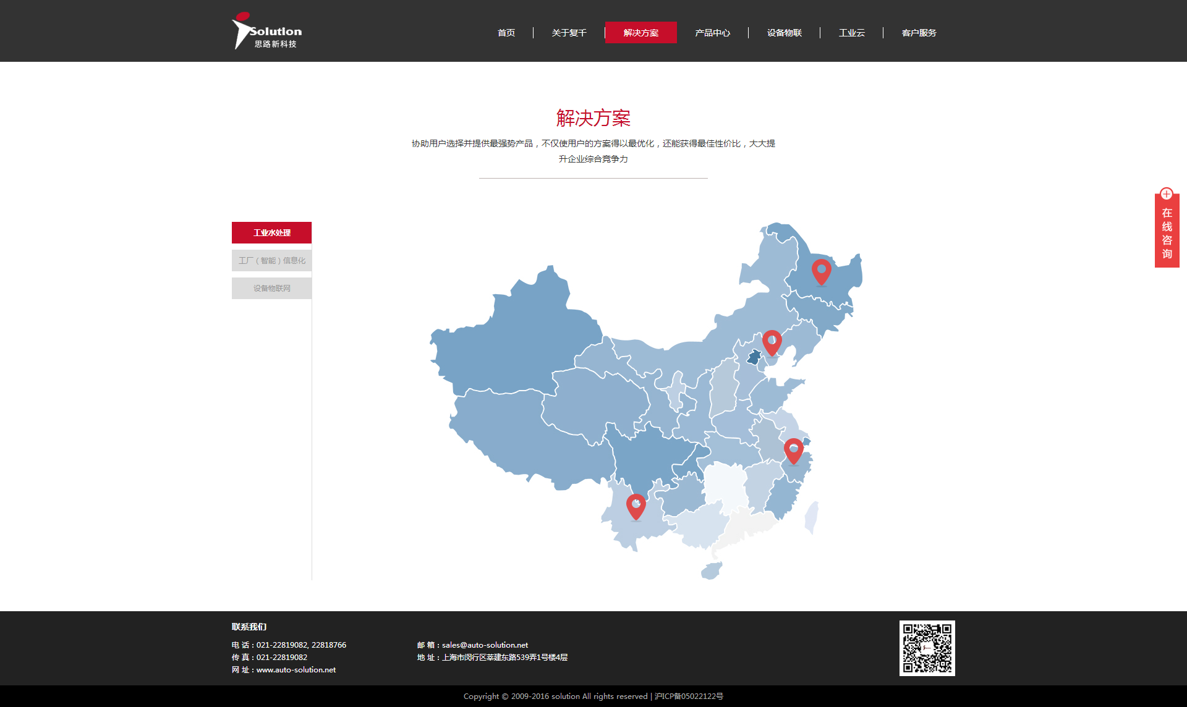Click the Solution company logo
The height and width of the screenshot is (707, 1187).
click(267, 31)
